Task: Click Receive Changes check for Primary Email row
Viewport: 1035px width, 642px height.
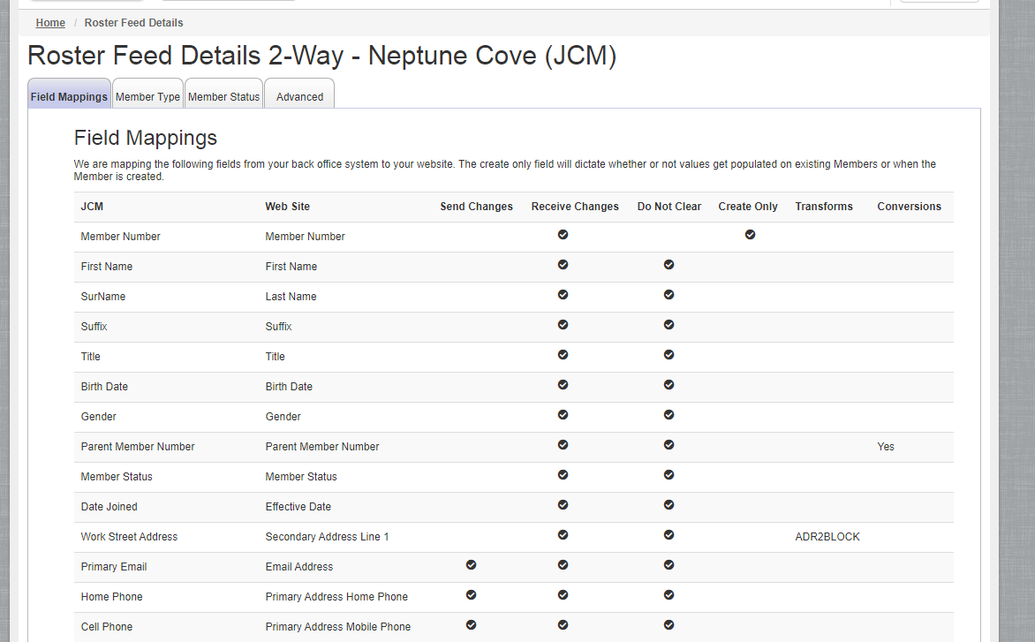Action: (563, 565)
